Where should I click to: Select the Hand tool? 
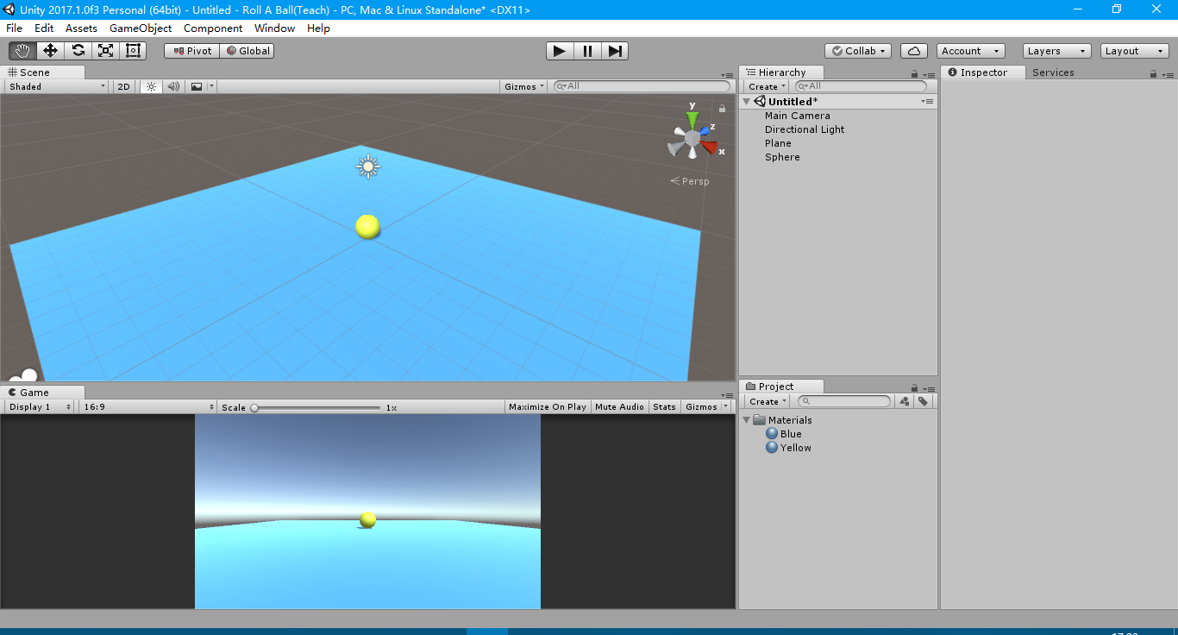click(x=22, y=51)
